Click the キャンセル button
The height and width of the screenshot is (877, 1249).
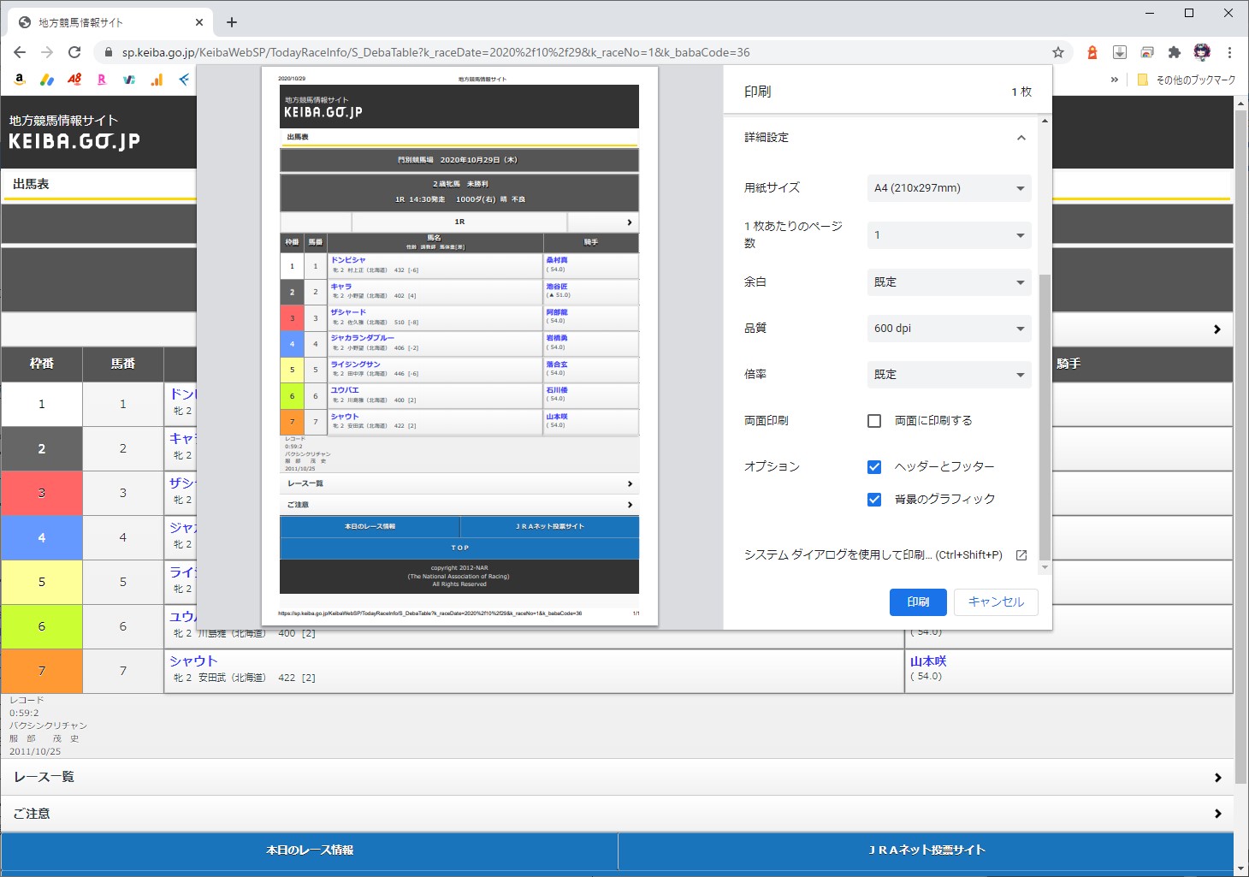tap(996, 602)
